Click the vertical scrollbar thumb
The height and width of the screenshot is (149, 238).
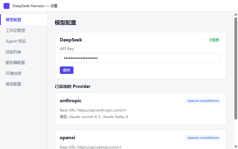coord(236,68)
